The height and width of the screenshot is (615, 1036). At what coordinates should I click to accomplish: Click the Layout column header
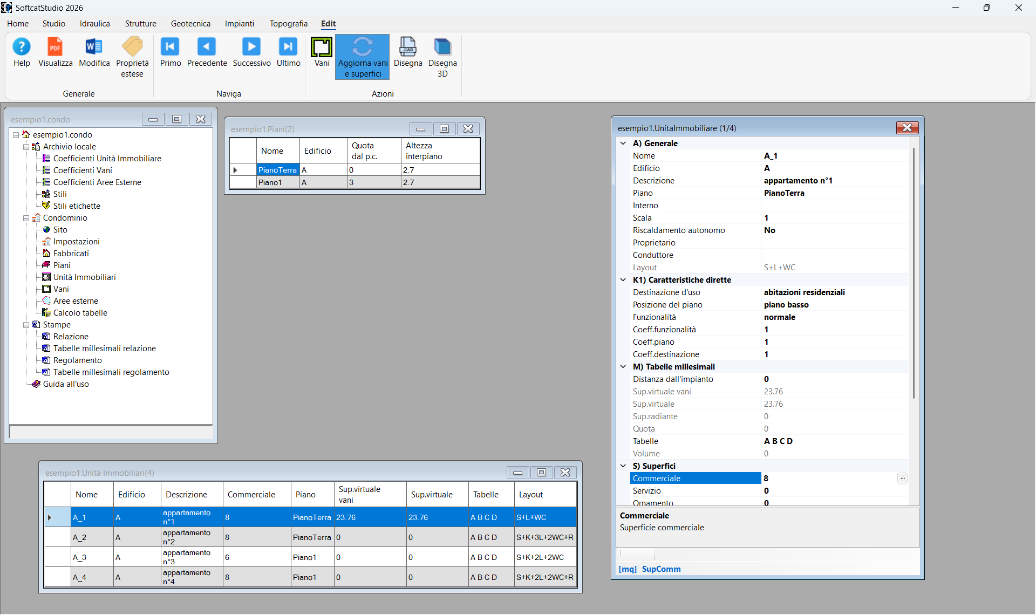tap(545, 495)
